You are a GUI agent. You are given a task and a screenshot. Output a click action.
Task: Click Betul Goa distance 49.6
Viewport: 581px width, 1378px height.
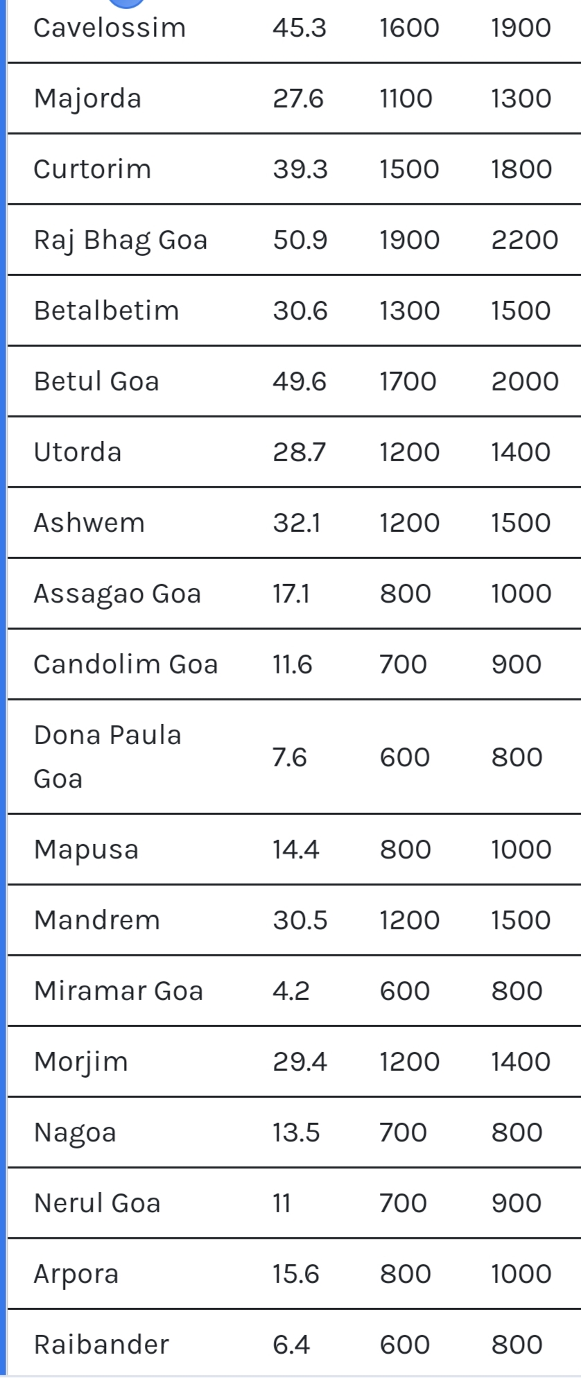click(299, 381)
